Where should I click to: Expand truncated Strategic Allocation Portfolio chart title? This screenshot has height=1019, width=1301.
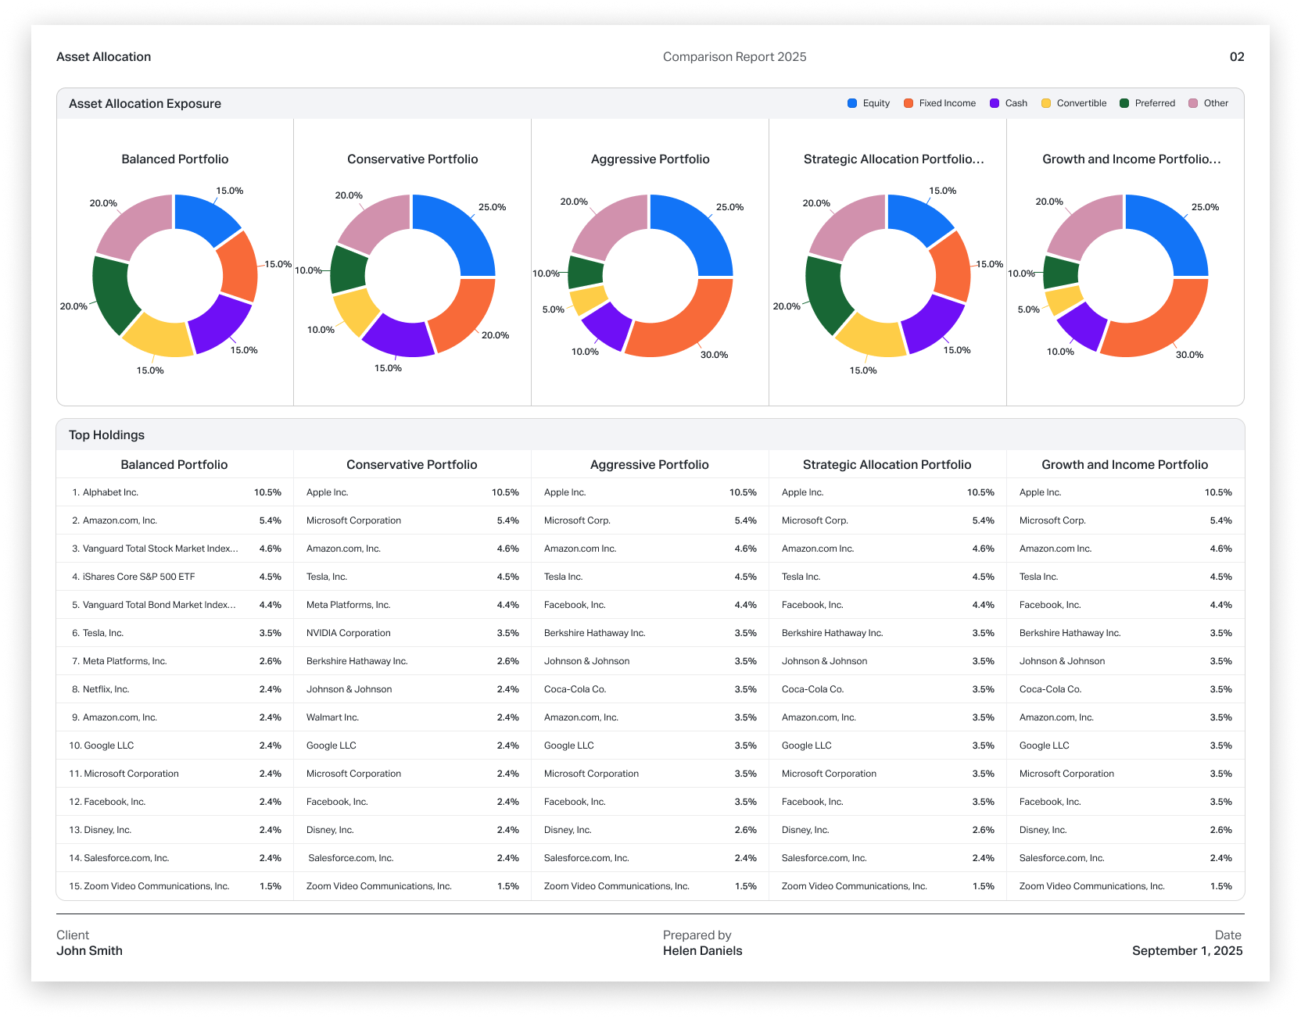point(894,159)
